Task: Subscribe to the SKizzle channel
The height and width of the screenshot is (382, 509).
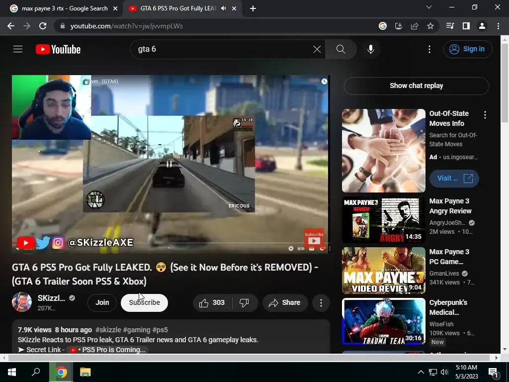Action: 144,302
